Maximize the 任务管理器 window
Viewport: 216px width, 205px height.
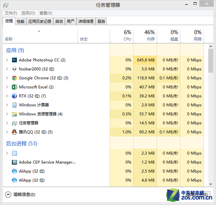(x=195, y=4)
